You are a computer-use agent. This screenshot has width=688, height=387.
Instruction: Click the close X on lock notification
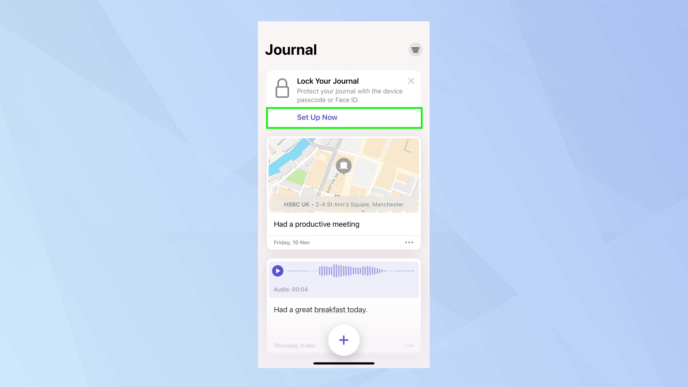coord(411,81)
